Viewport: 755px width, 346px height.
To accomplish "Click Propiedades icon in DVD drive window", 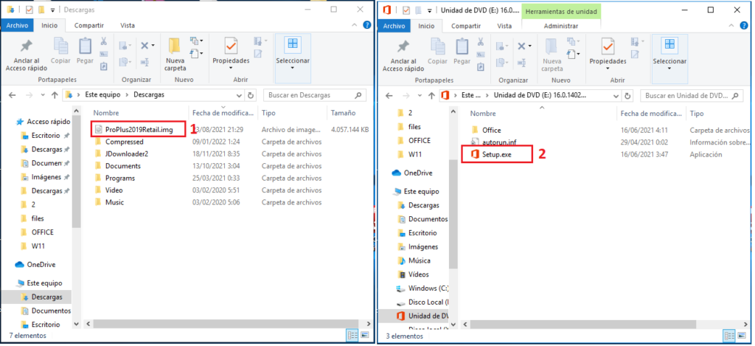I will pyautogui.click(x=608, y=46).
